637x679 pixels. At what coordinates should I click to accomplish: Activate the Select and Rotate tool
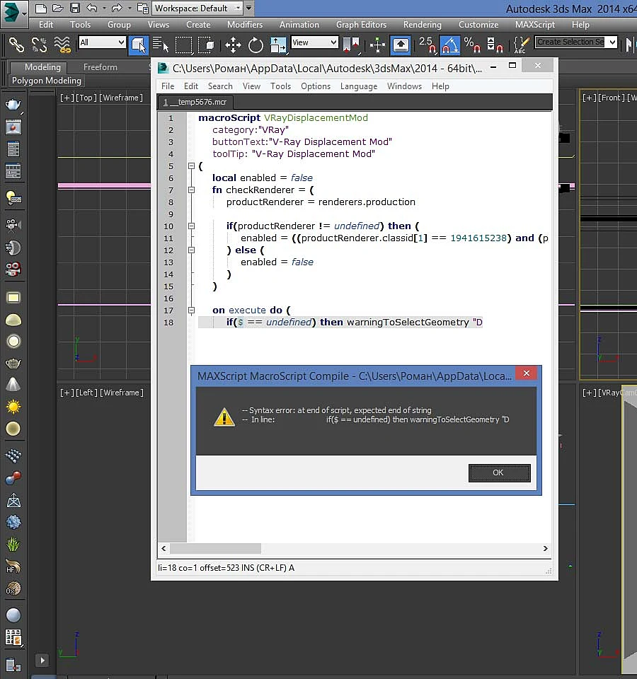pos(256,45)
